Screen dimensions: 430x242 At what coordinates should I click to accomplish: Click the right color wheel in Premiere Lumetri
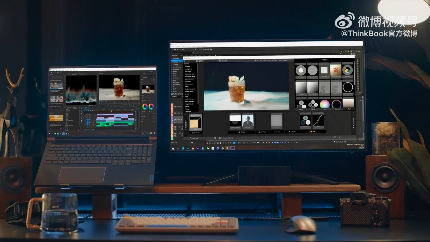point(151,107)
